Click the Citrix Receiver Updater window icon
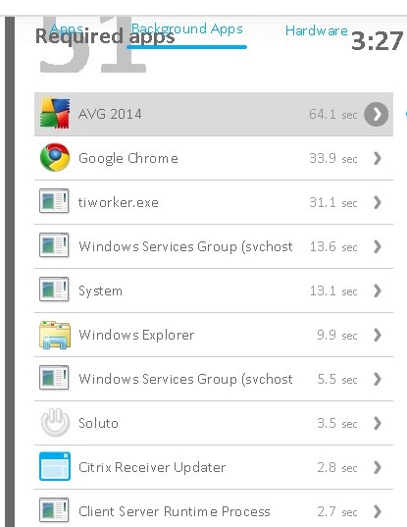The image size is (407, 527). [x=55, y=466]
